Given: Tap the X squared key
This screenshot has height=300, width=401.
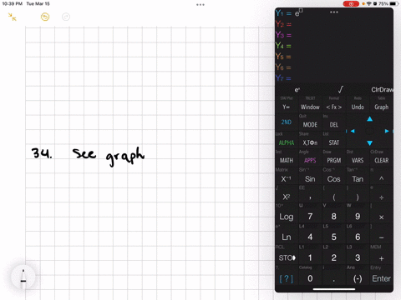Looking at the screenshot, I should (x=287, y=197).
